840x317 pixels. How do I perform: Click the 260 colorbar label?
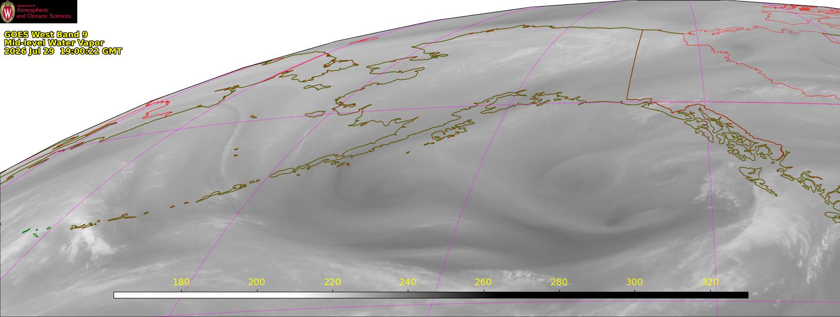pos(483,282)
